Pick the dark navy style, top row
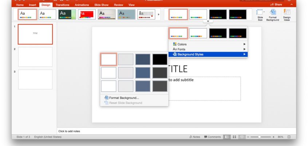The width and height of the screenshot is (308, 146). point(143,59)
